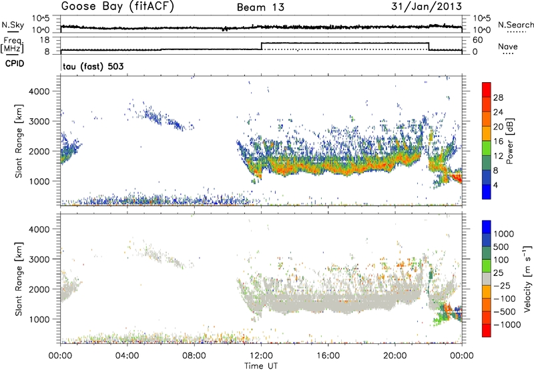This screenshot has height=370, width=534.
Task: Click the 'Slant Range [km]' label of the power plot
Action: [x=19, y=141]
